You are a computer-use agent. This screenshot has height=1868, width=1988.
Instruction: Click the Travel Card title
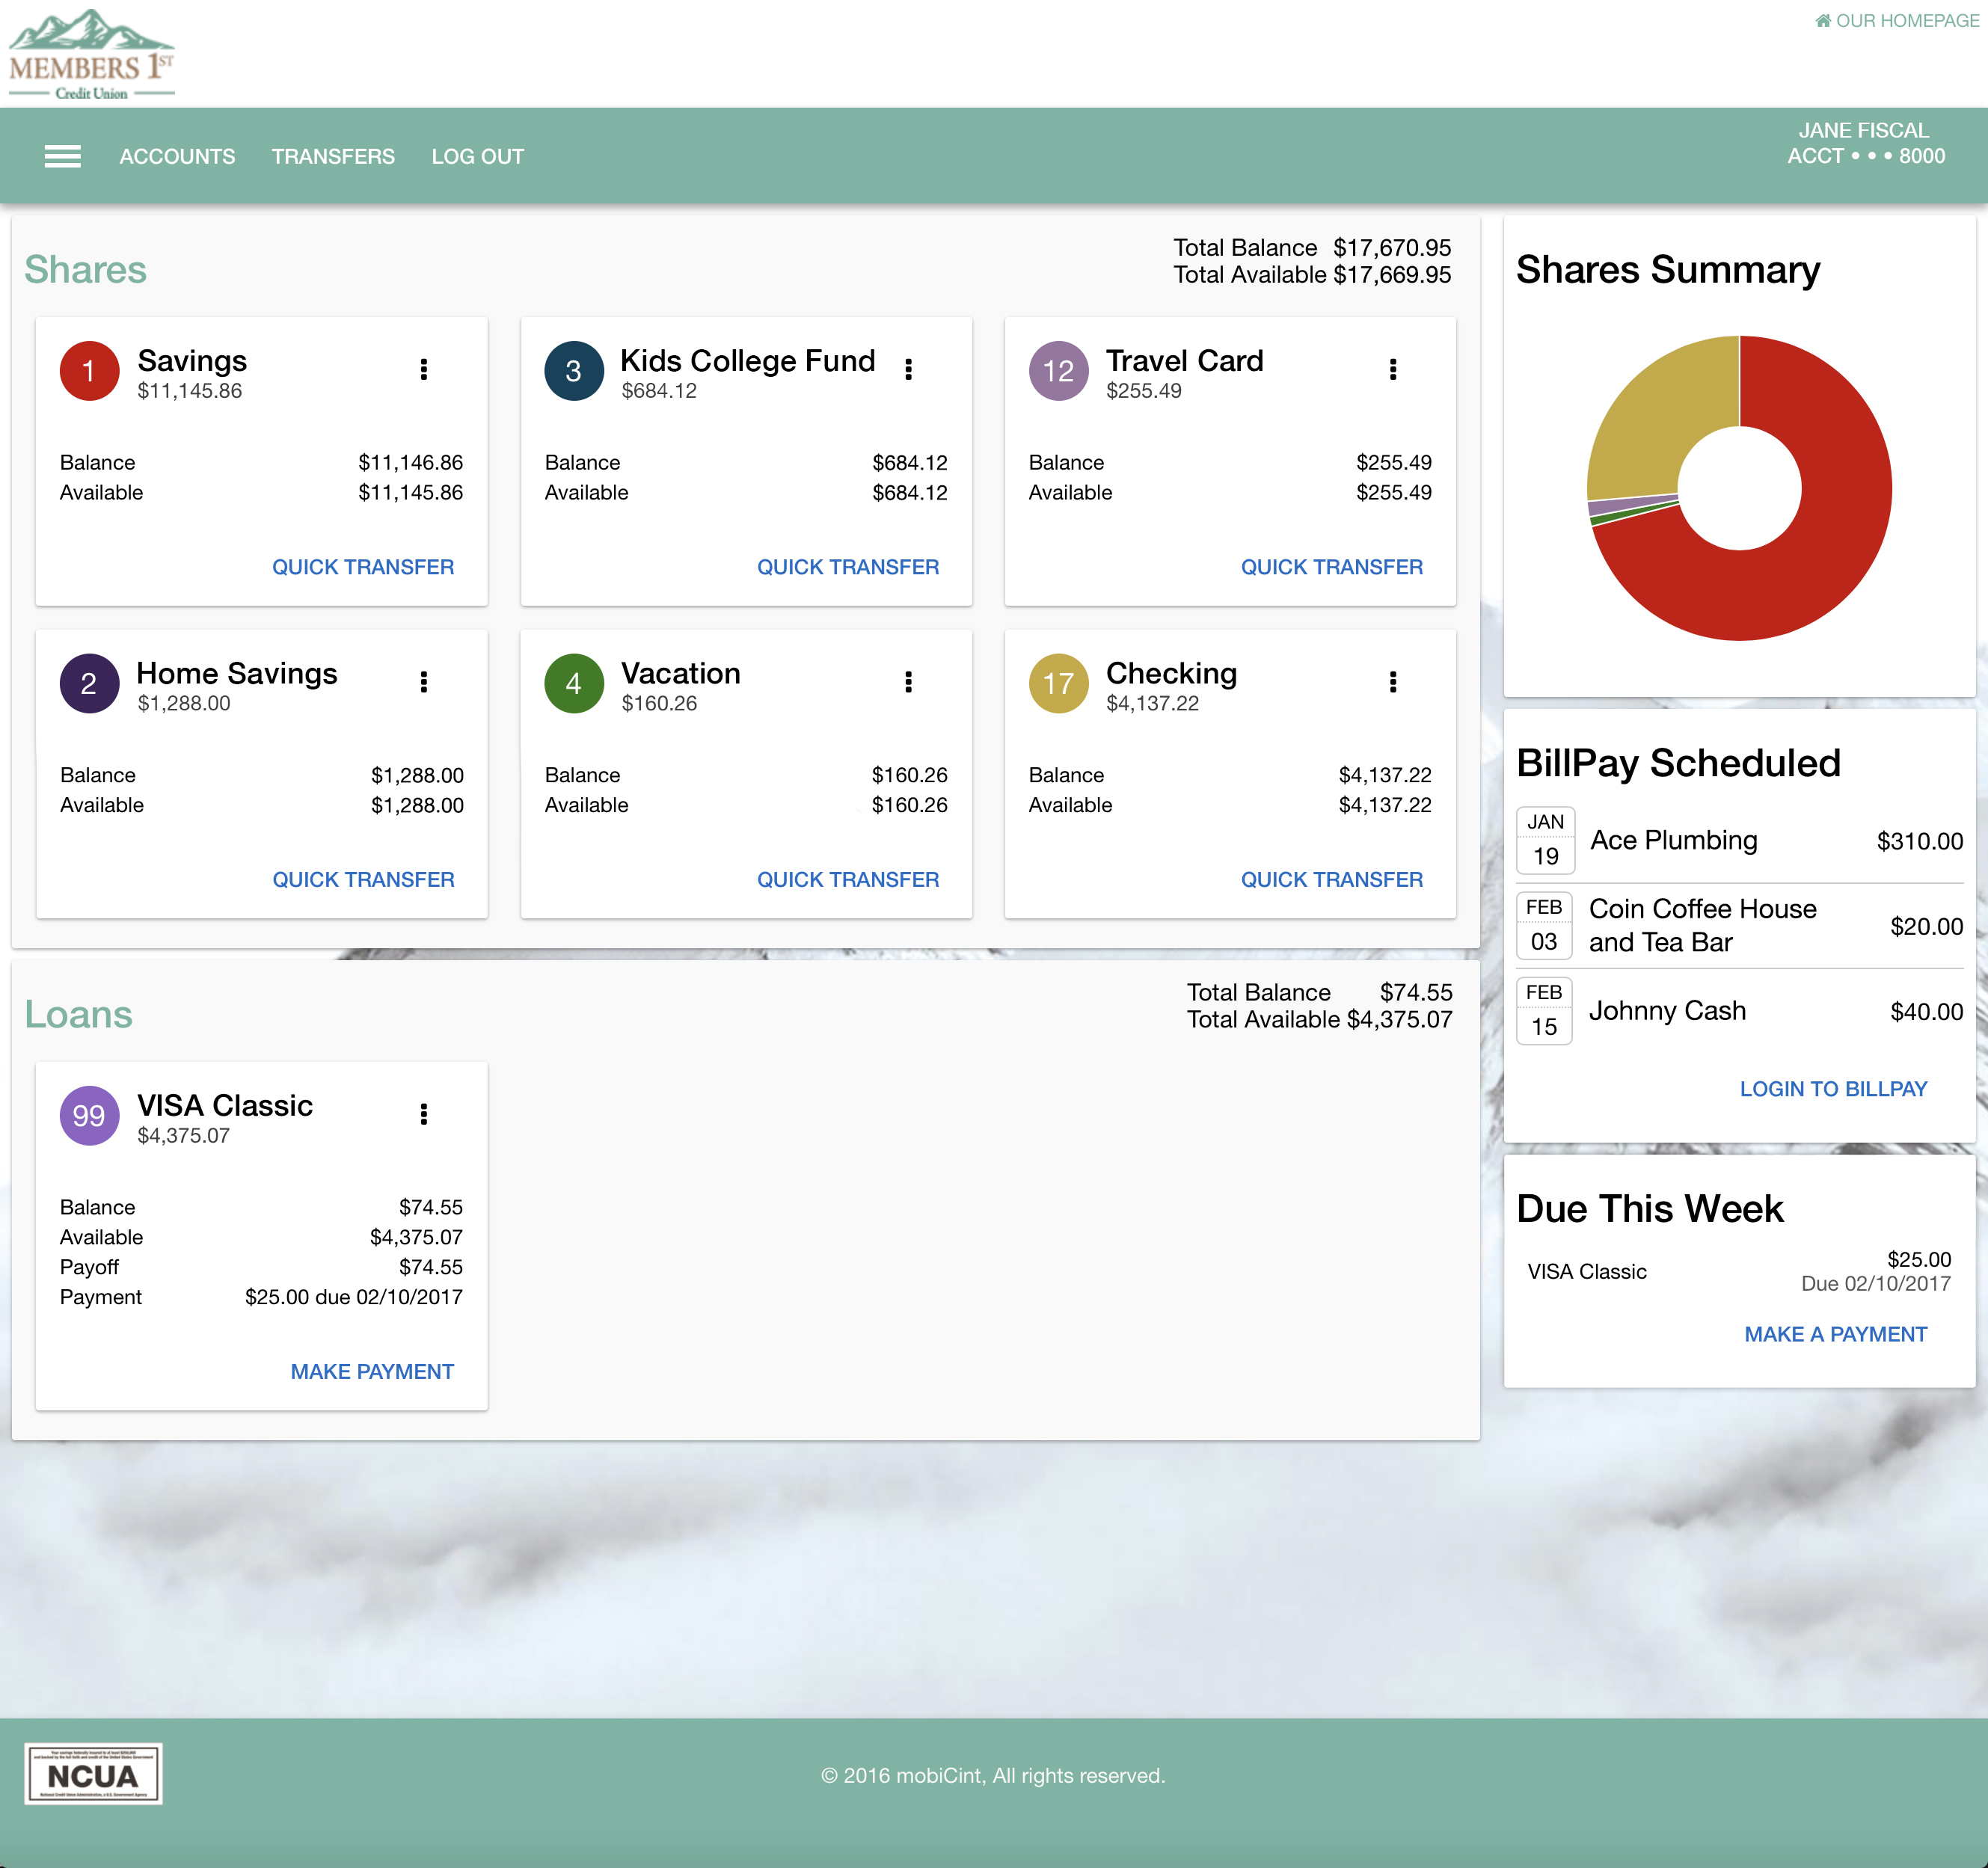[1185, 361]
